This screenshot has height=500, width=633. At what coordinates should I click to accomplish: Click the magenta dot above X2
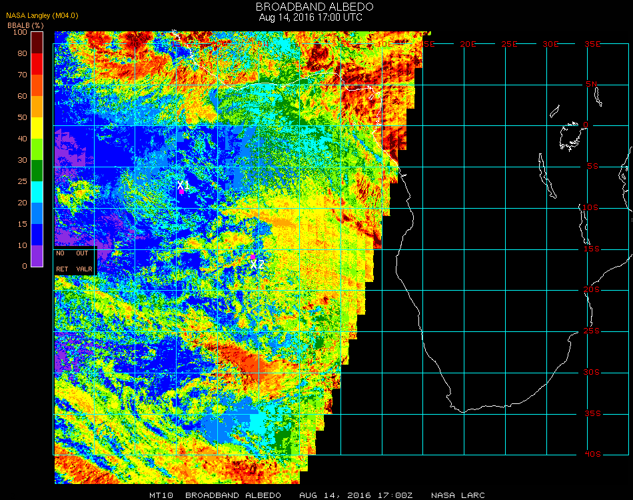coord(253,257)
